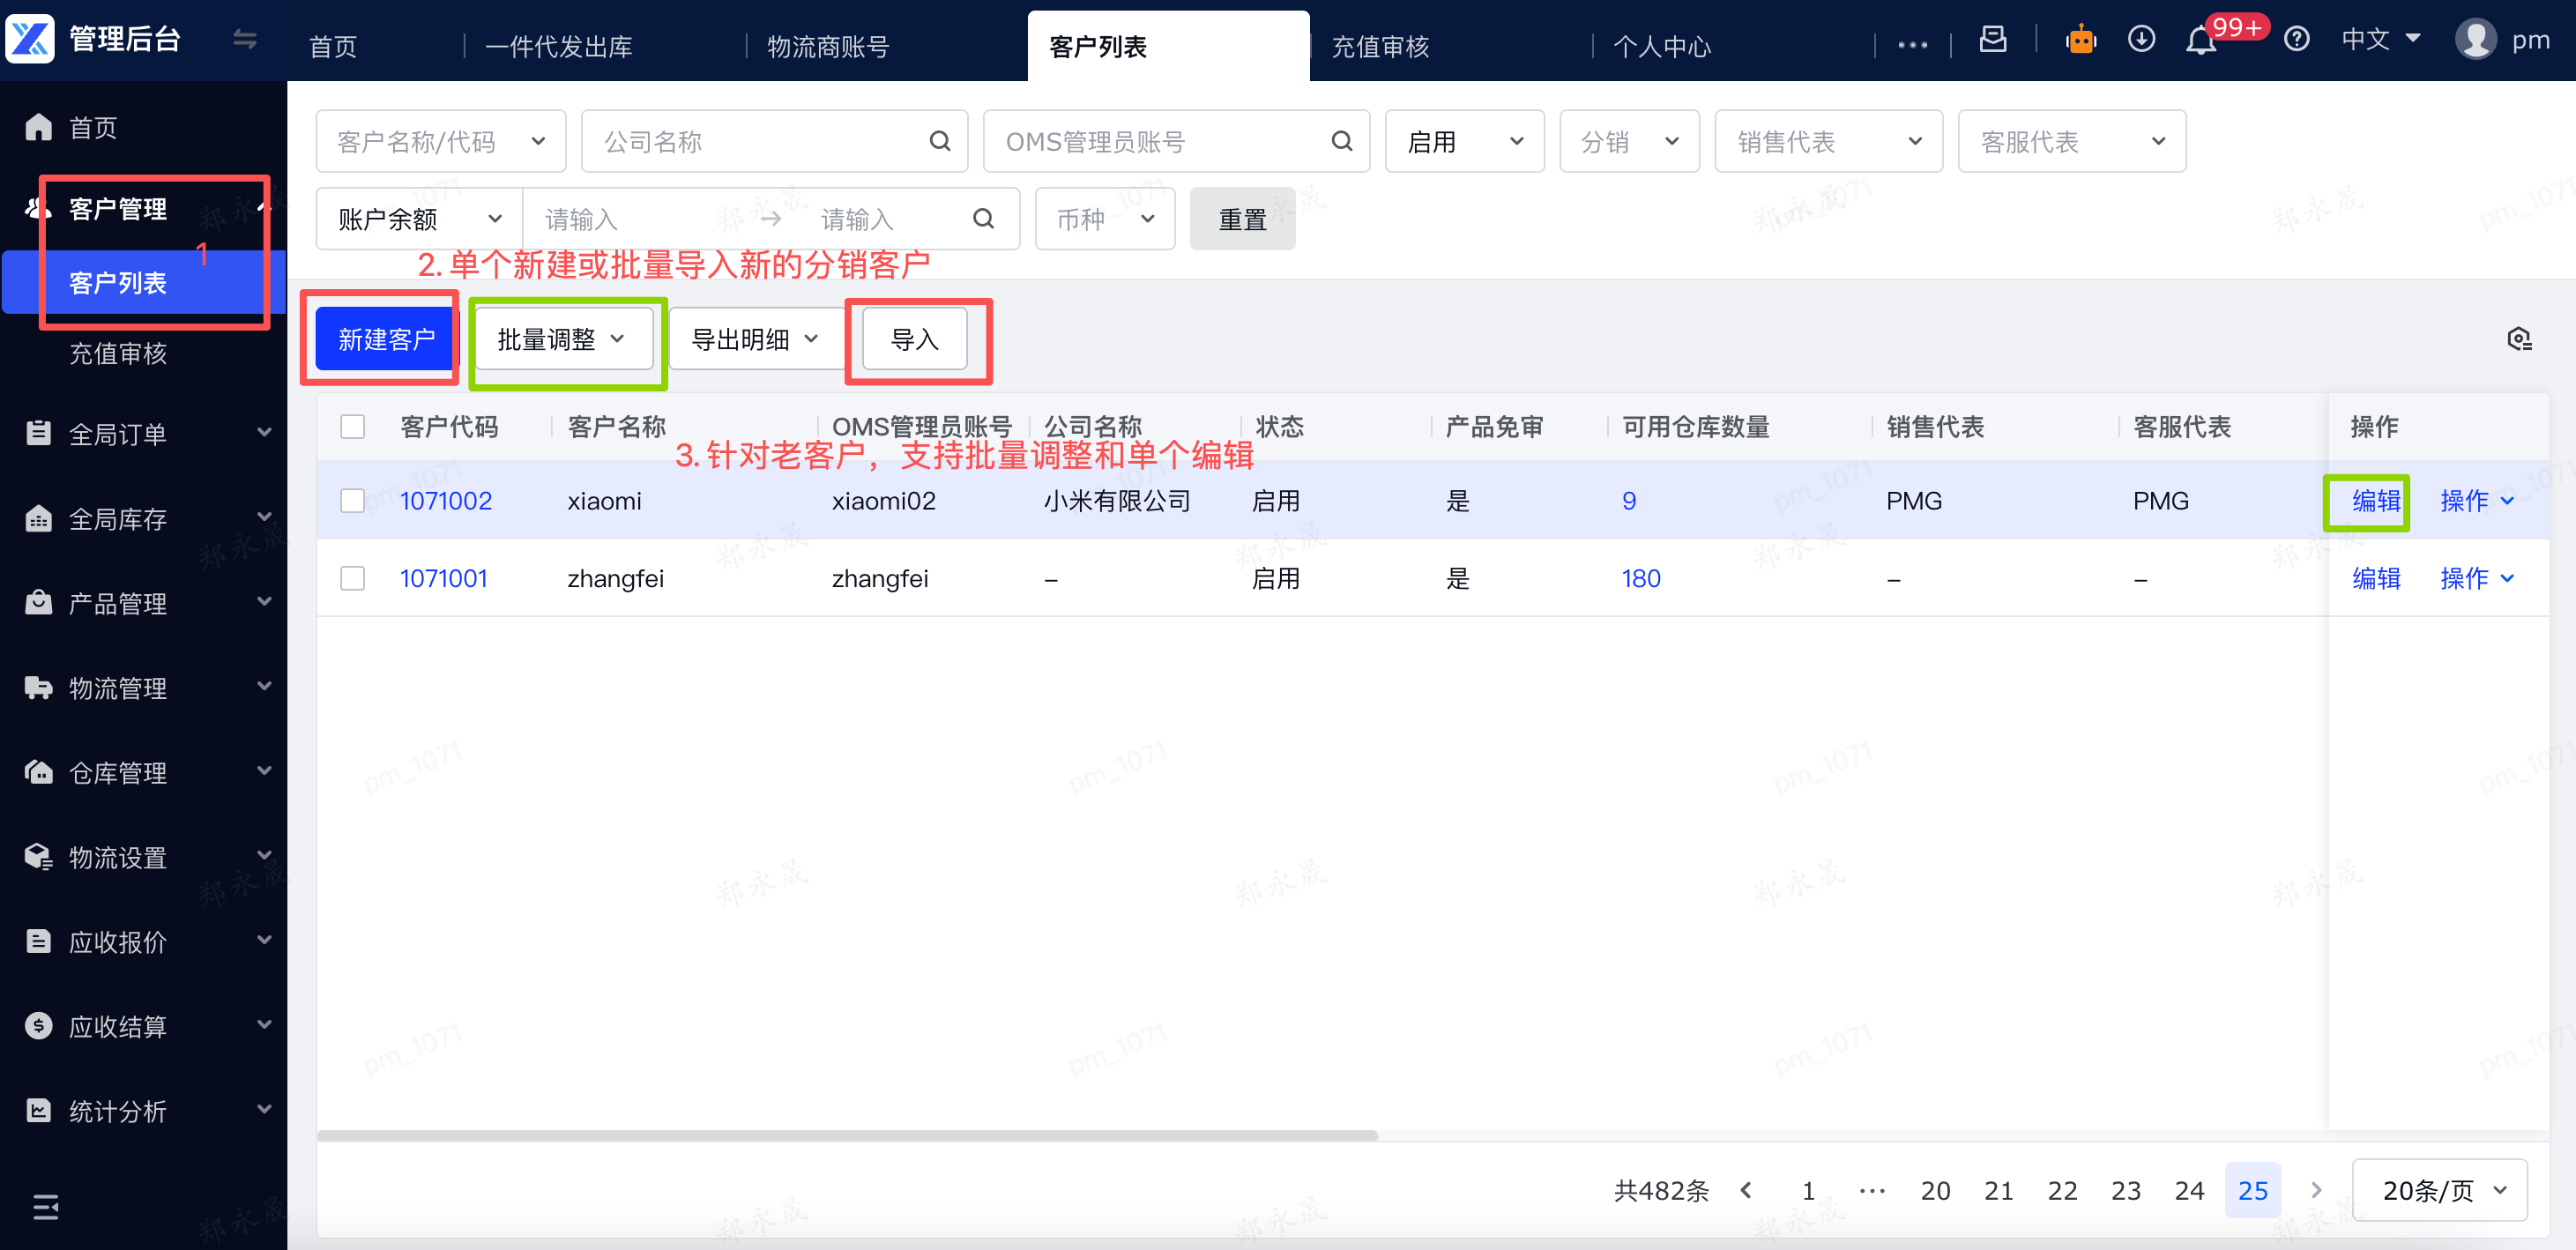Open customer code 1071002 link
2576x1250 pixels.
point(446,500)
